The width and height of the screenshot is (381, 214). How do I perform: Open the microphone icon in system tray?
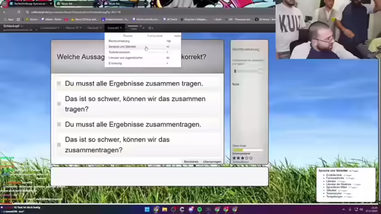tap(350, 209)
